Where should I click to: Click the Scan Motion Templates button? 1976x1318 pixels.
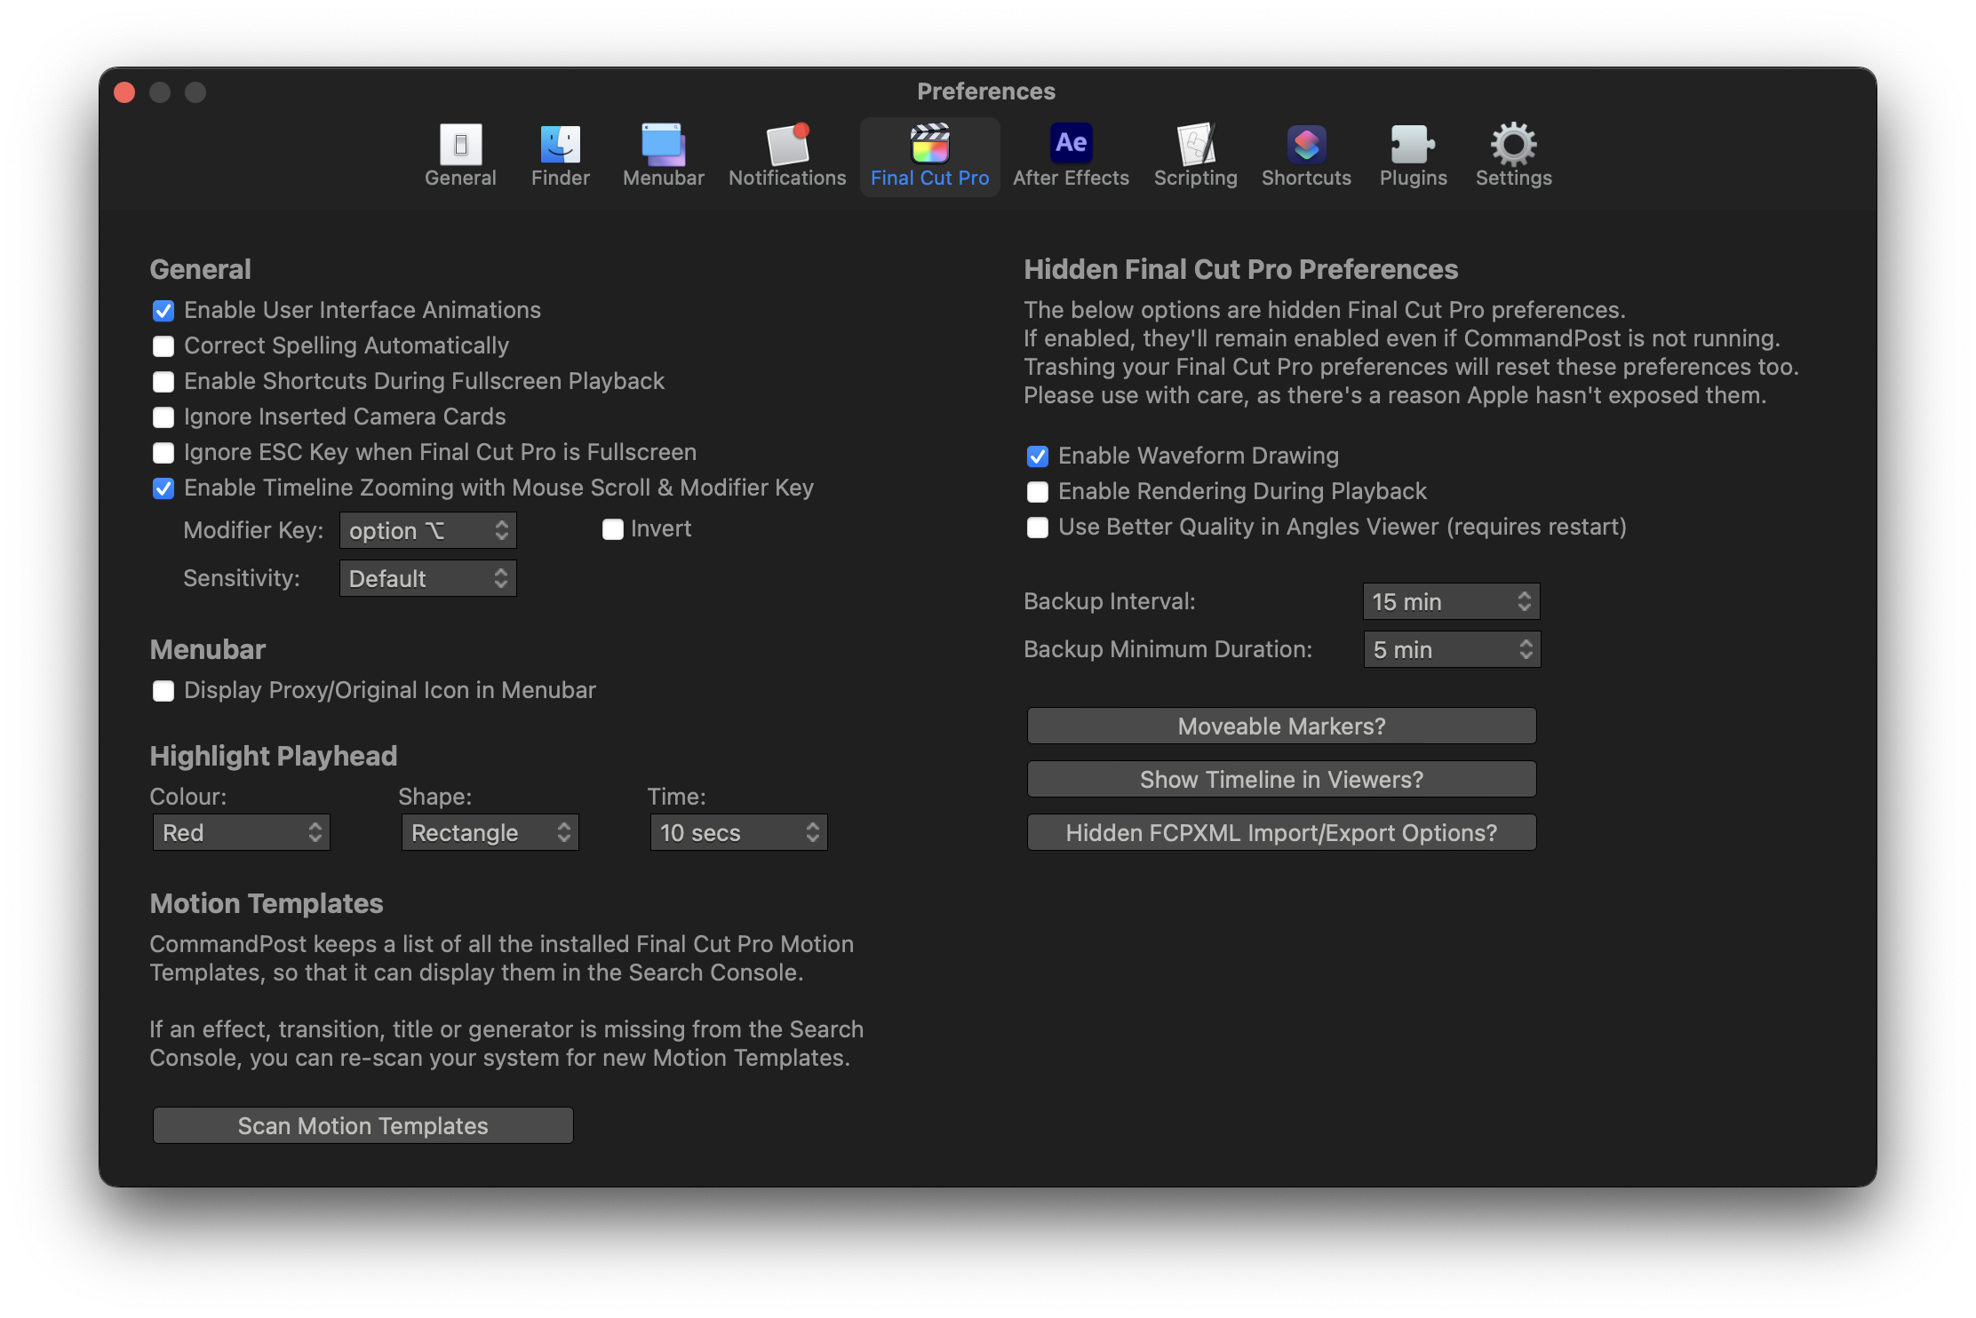click(x=363, y=1125)
